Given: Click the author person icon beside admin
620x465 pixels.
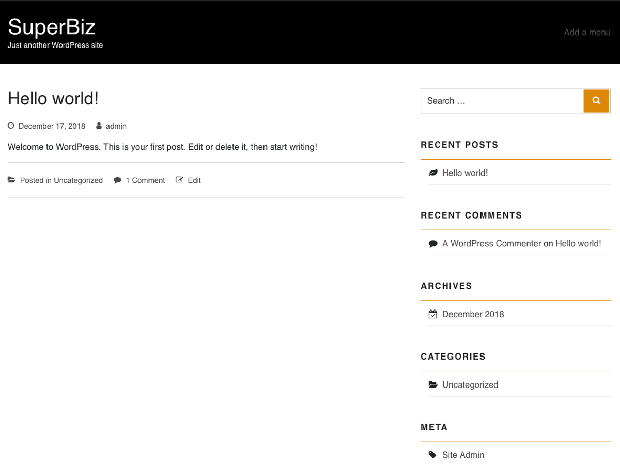Looking at the screenshot, I should click(x=98, y=126).
